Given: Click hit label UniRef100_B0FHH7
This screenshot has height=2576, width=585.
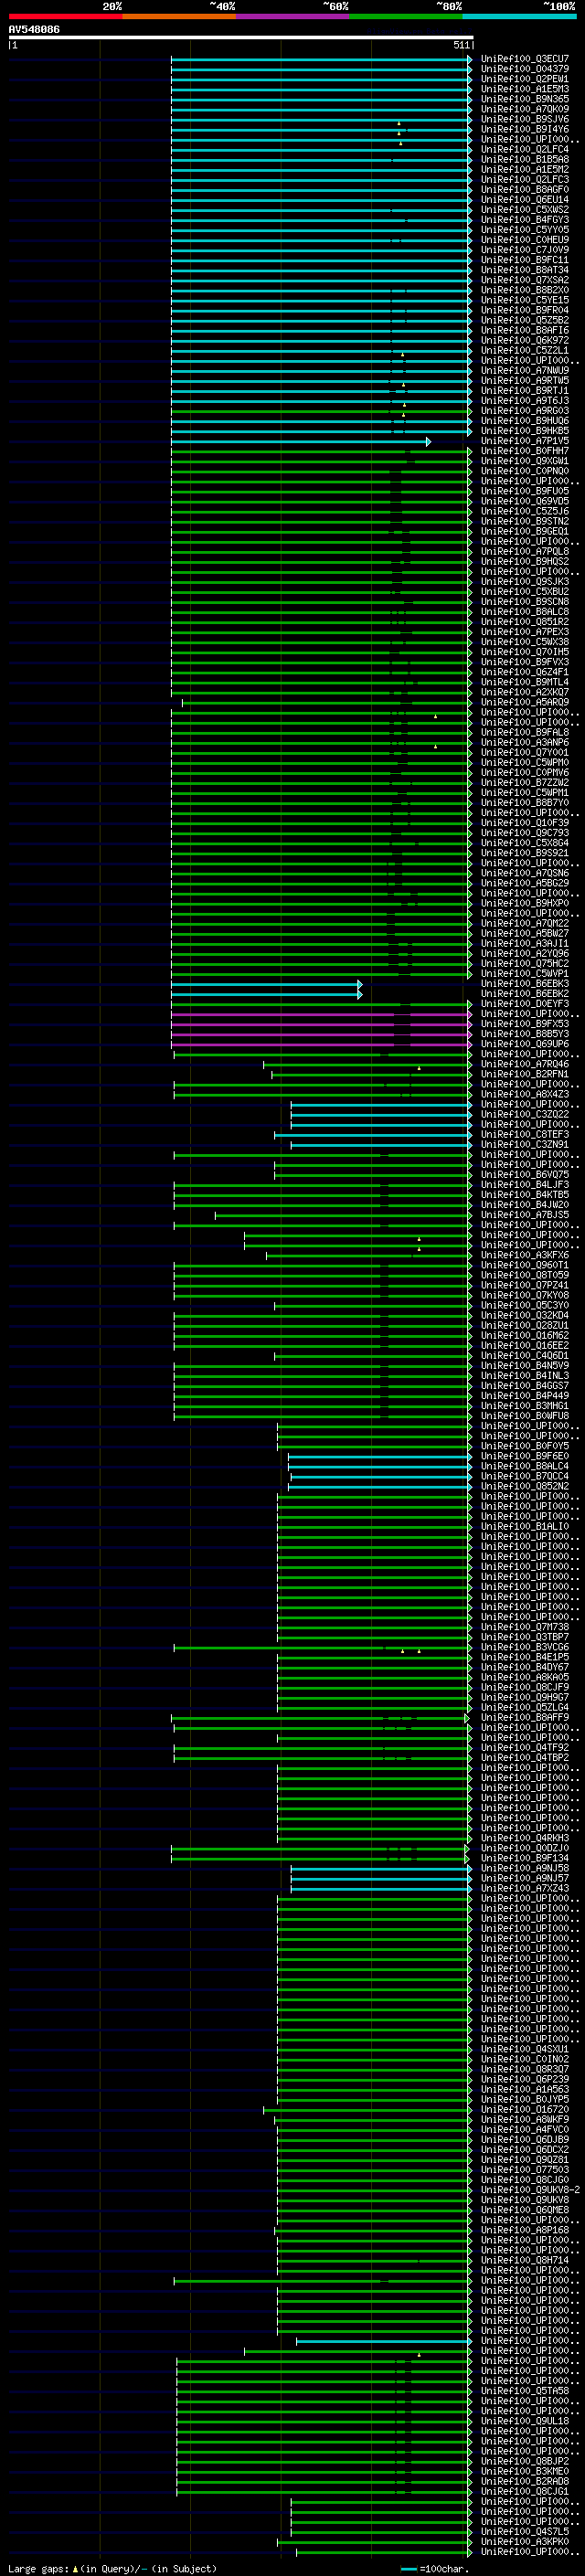Looking at the screenshot, I should click(x=524, y=451).
